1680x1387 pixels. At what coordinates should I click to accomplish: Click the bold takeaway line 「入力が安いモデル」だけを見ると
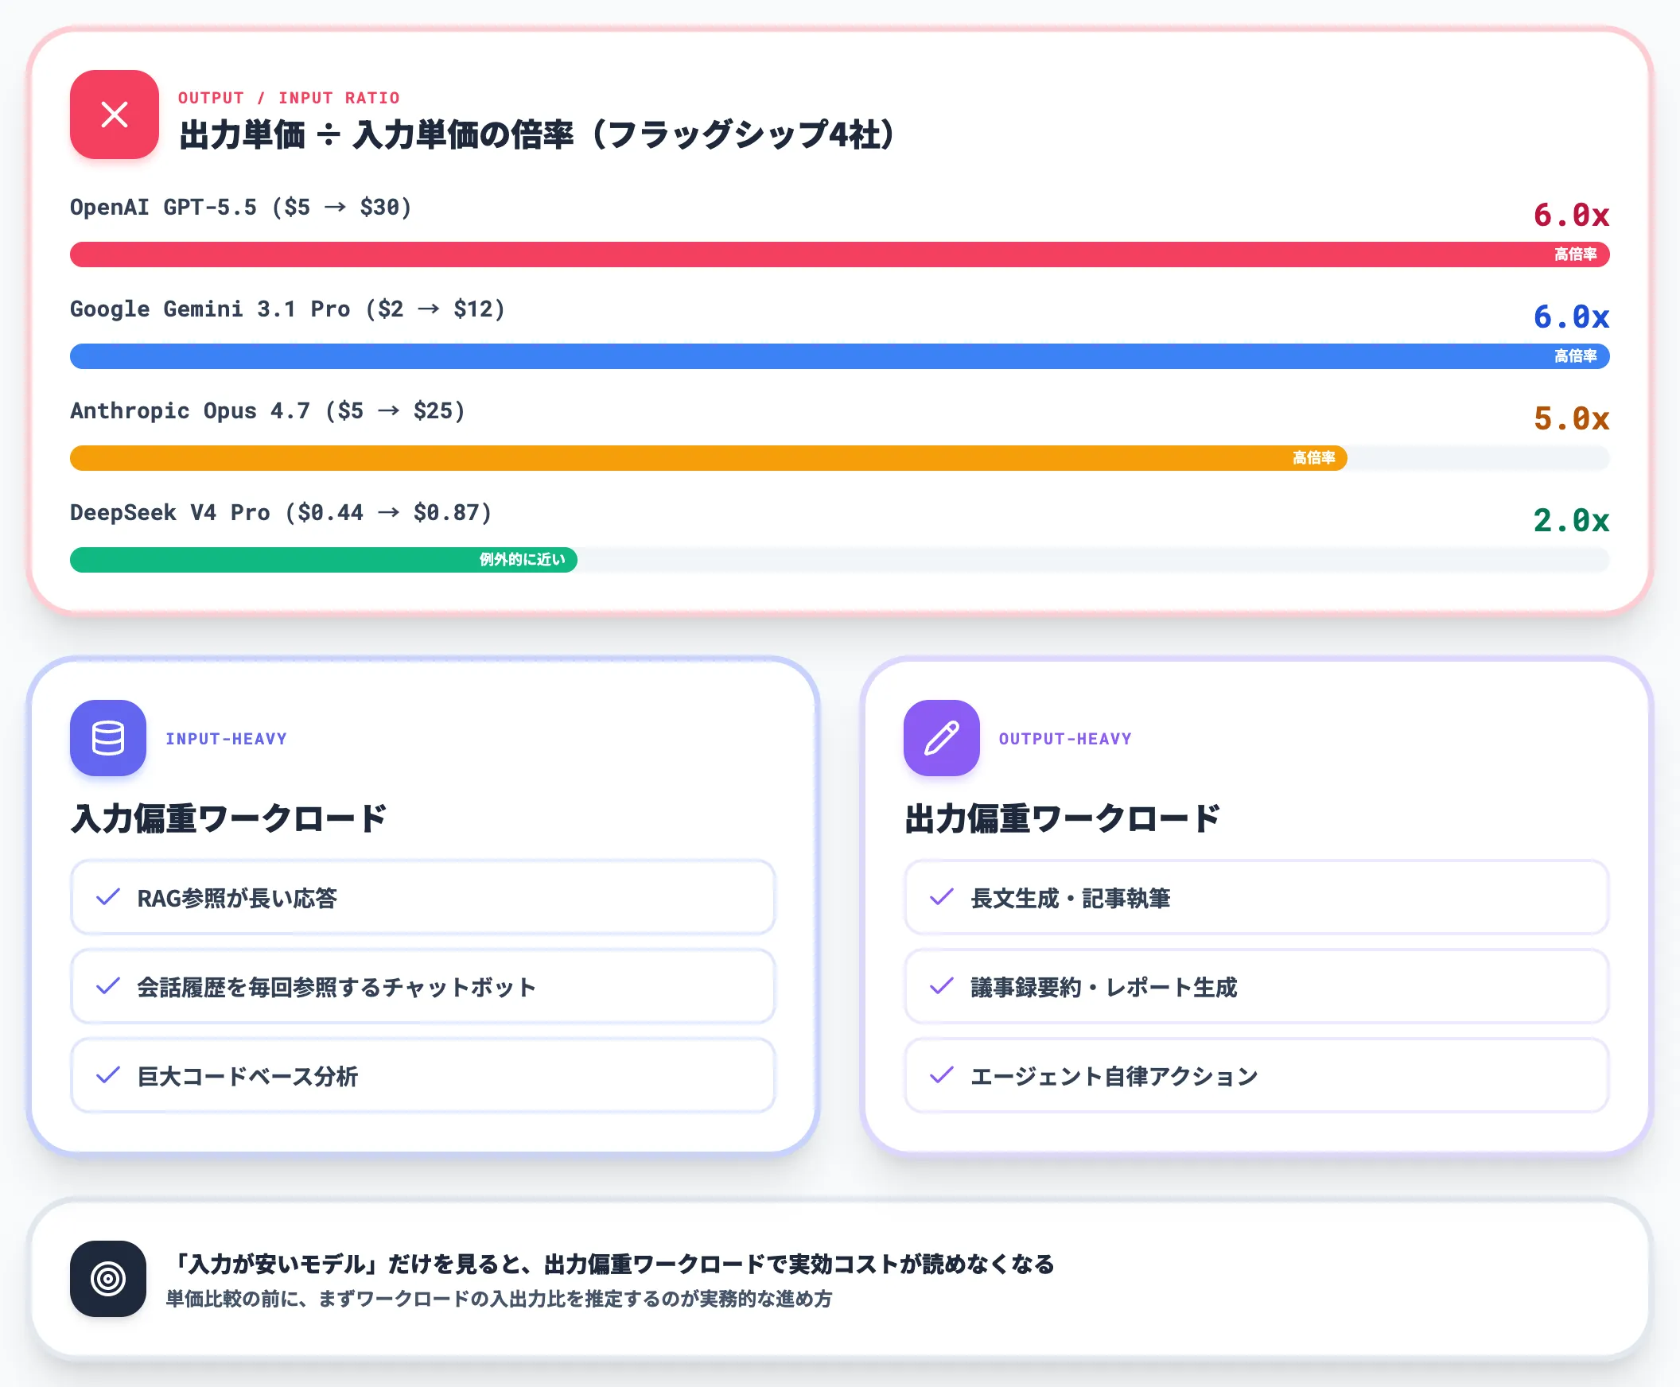612,1264
